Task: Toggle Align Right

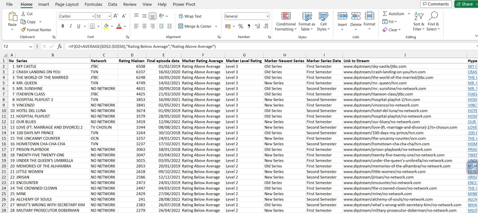Action: point(152,26)
